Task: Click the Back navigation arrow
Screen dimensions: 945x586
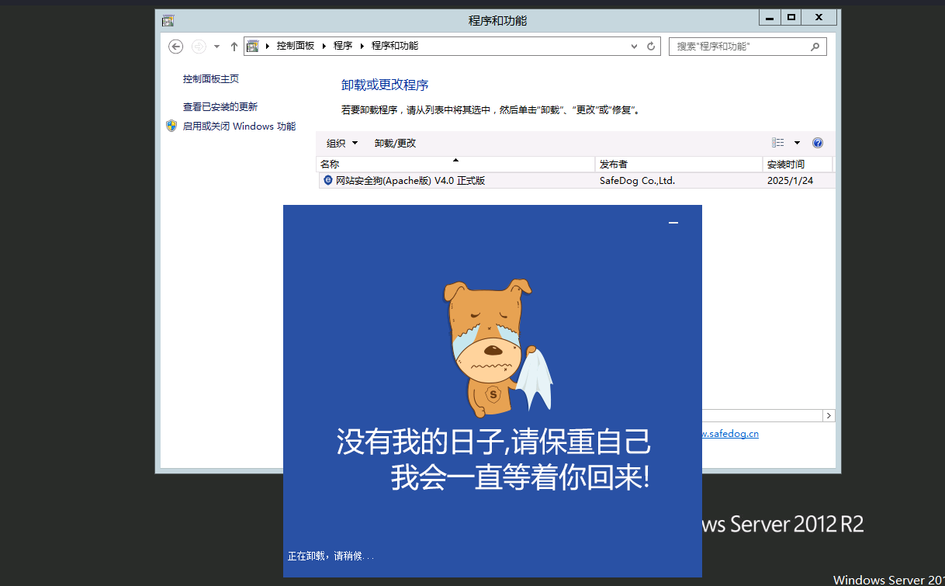Action: tap(176, 47)
